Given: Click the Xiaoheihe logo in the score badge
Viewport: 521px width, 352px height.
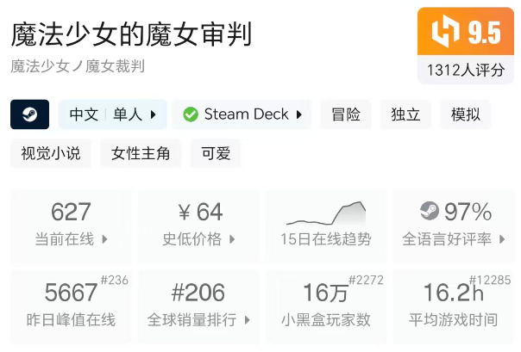Looking at the screenshot, I should pos(445,33).
